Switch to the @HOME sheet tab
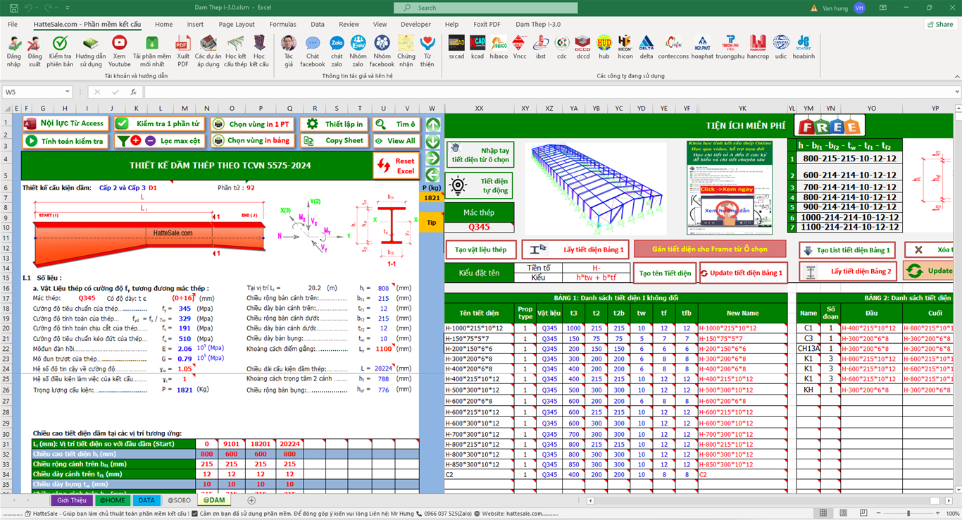 click(x=111, y=500)
